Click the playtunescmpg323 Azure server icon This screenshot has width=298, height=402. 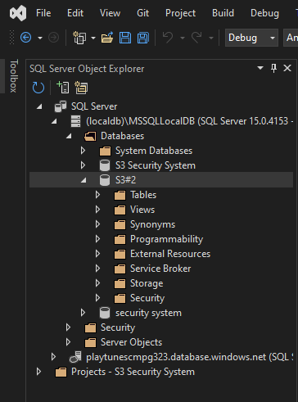pyautogui.click(x=75, y=357)
